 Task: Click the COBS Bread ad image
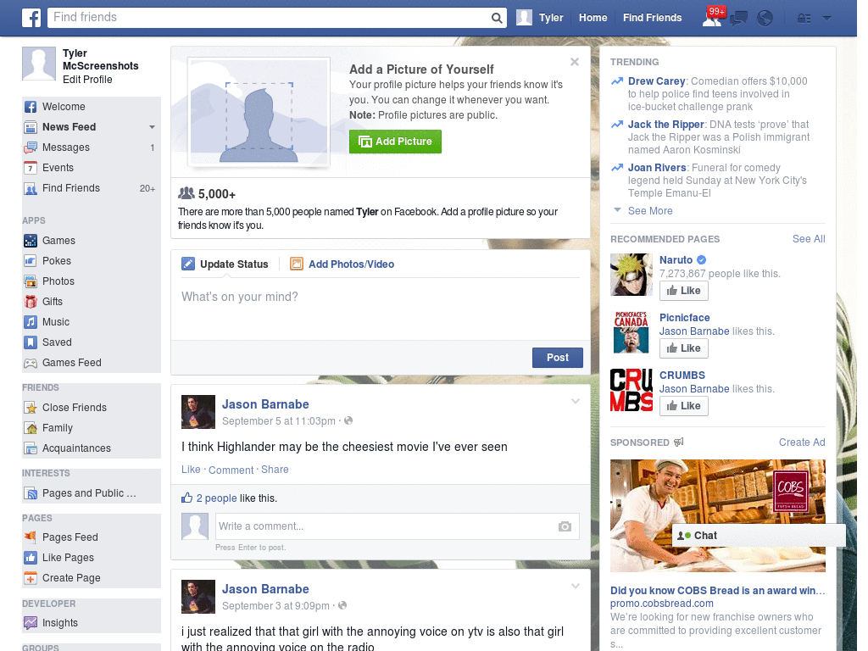click(717, 515)
